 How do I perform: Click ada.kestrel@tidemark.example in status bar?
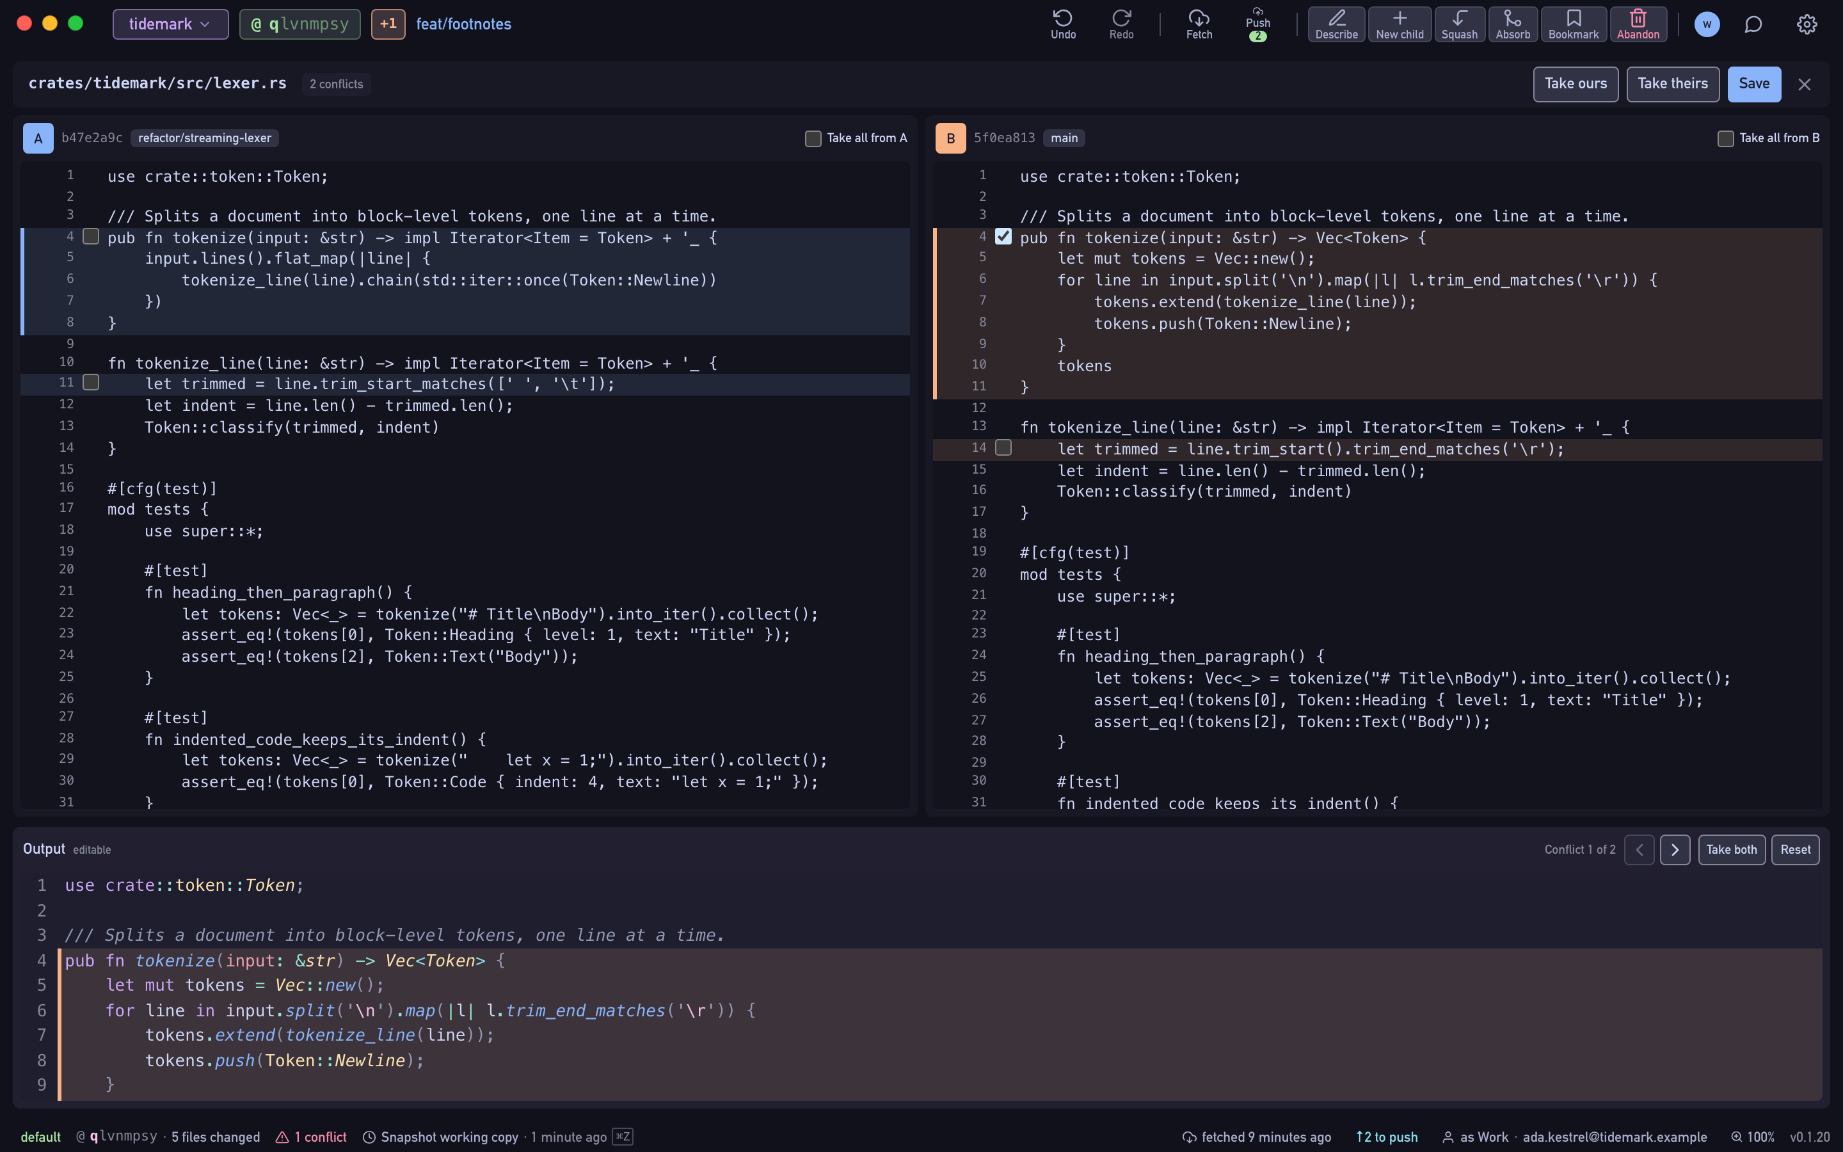1615,1137
